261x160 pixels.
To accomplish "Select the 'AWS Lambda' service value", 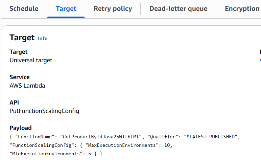I will point(27,86).
